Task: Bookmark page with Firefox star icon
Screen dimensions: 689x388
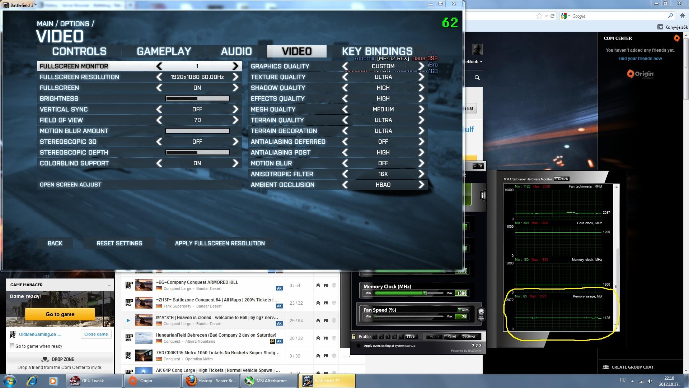Action: tap(539, 16)
